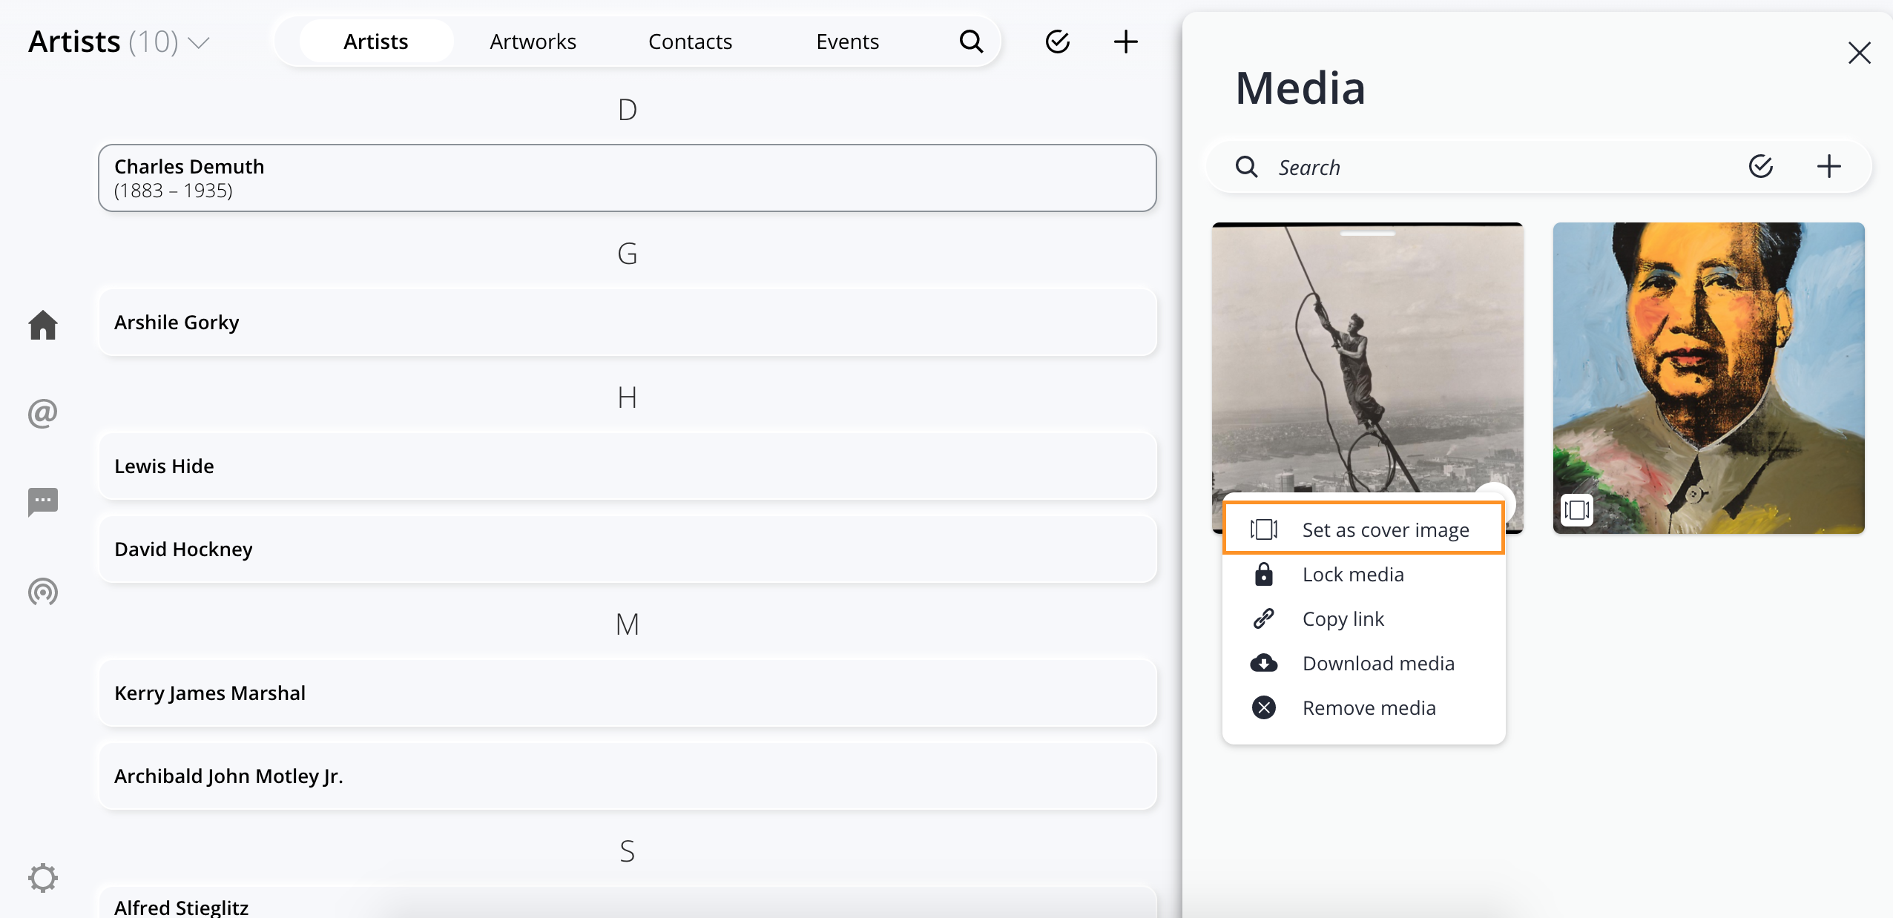Select Archibald John Motley Jr. row

point(627,776)
